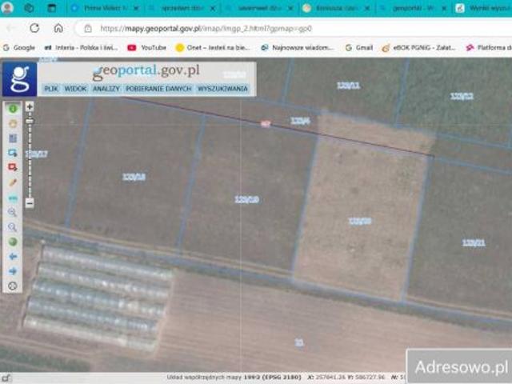Expand the WIDOK menu
The width and height of the screenshot is (512, 384).
(75, 89)
